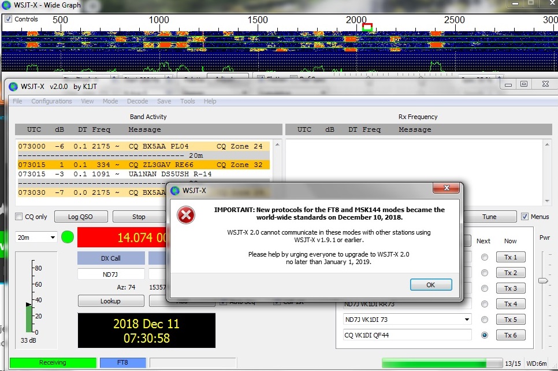Click the Tune button
The height and width of the screenshot is (371, 558).
pos(489,217)
